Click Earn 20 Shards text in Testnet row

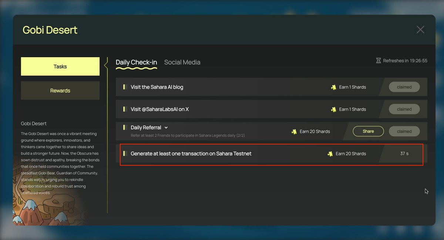click(351, 154)
